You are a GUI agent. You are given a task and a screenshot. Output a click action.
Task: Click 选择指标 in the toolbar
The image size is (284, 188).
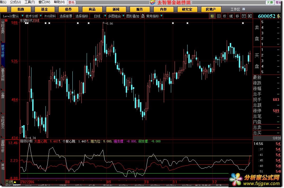click(82, 16)
